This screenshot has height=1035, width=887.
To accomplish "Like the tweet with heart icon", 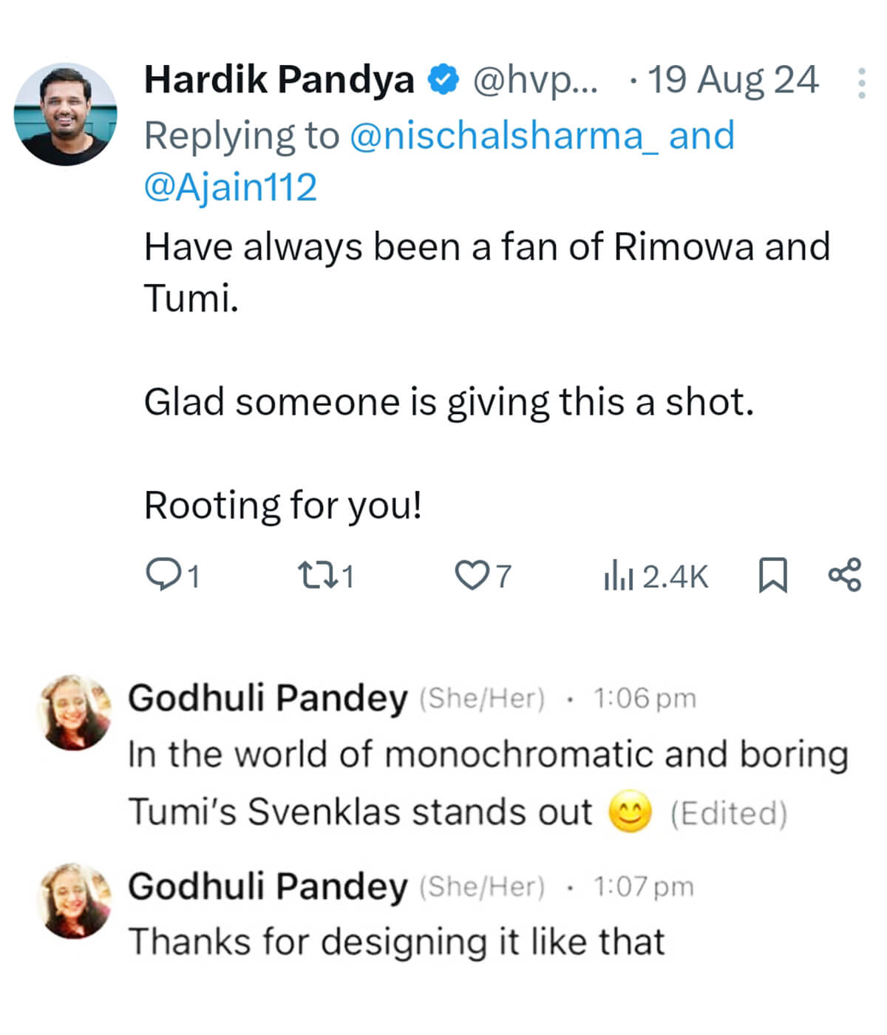I will tap(469, 575).
